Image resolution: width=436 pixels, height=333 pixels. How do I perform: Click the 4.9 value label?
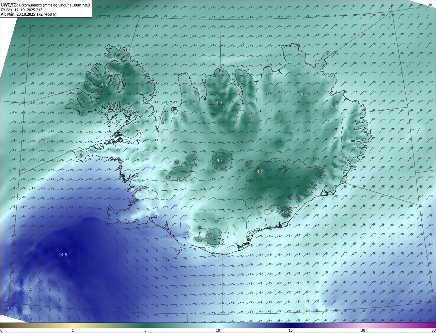pos(219,102)
